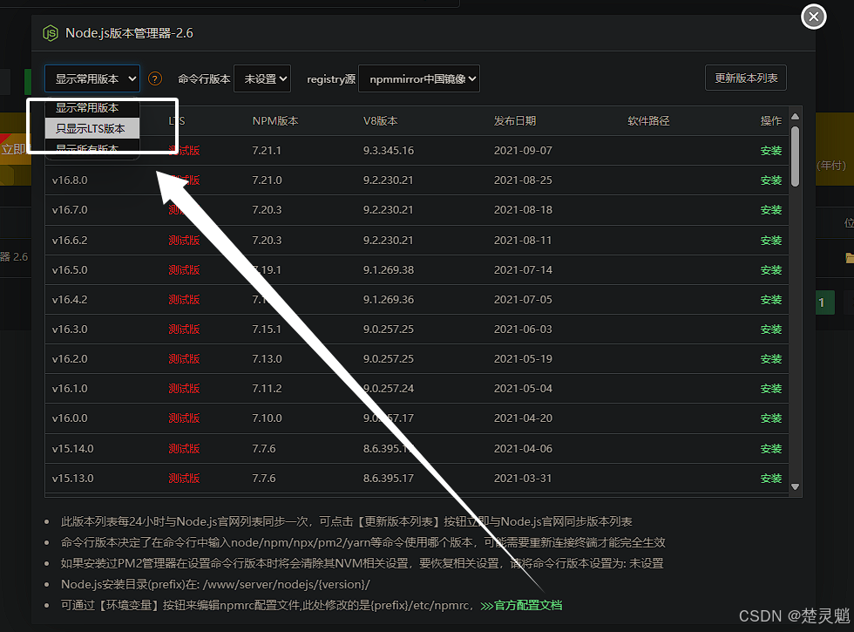This screenshot has width=854, height=632.
Task: Click the scrollbar up arrow of version table
Action: pyautogui.click(x=795, y=116)
